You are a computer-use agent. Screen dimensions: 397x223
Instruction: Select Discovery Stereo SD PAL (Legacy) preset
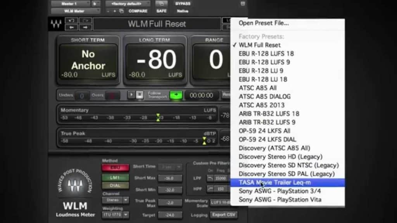(288, 174)
